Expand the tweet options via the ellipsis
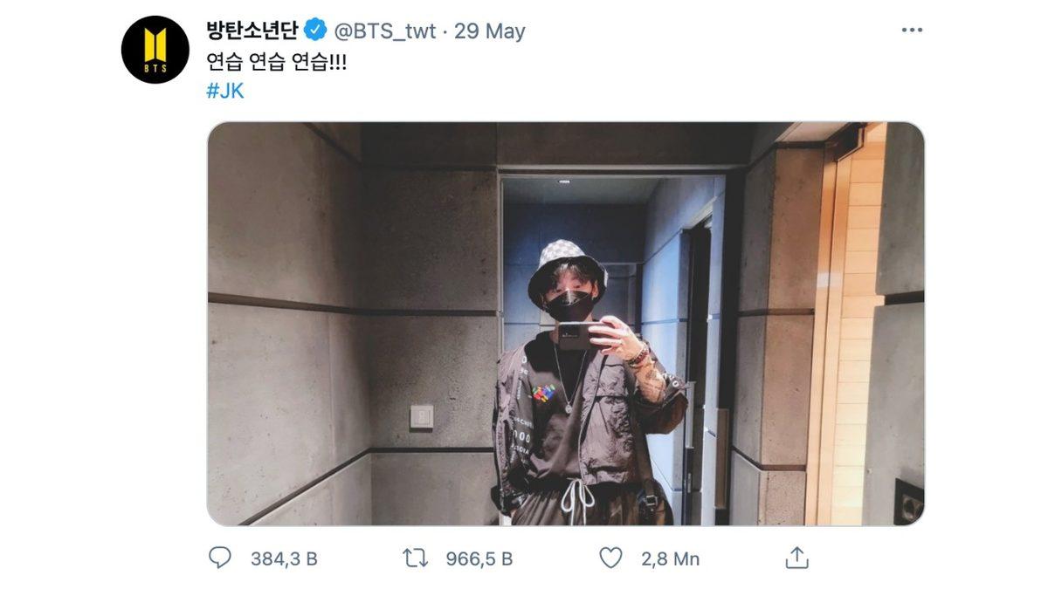The width and height of the screenshot is (1048, 589). tap(911, 29)
